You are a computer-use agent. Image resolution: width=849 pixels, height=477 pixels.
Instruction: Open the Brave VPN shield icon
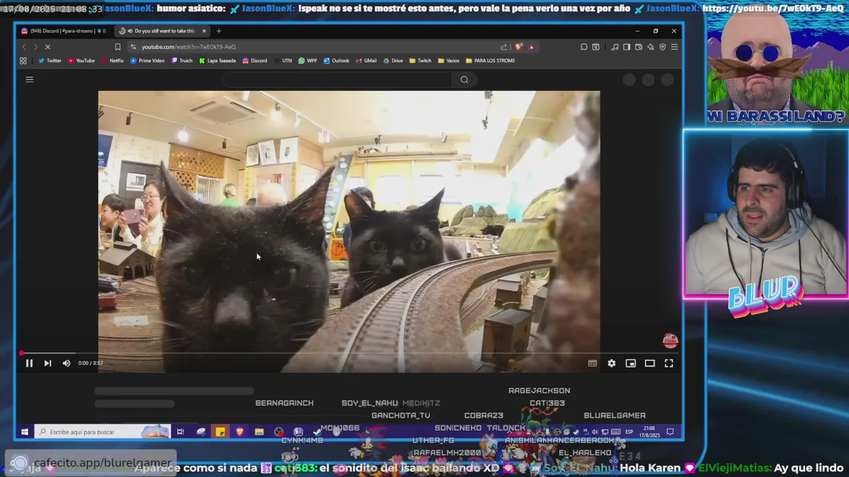663,47
